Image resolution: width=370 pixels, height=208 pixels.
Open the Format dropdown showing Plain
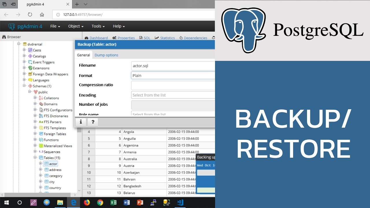[x=173, y=75]
